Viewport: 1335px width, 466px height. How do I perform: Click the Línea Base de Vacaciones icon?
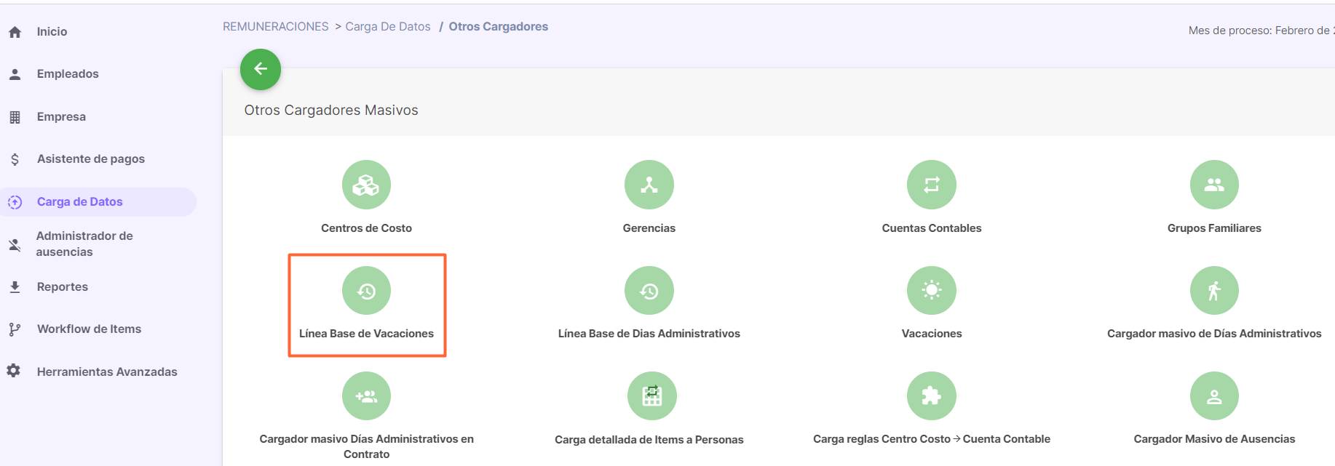(366, 291)
